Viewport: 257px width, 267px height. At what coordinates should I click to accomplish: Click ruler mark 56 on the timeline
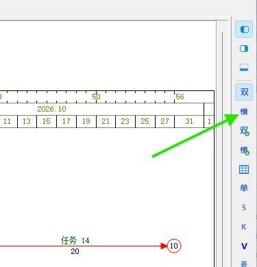coord(180,97)
